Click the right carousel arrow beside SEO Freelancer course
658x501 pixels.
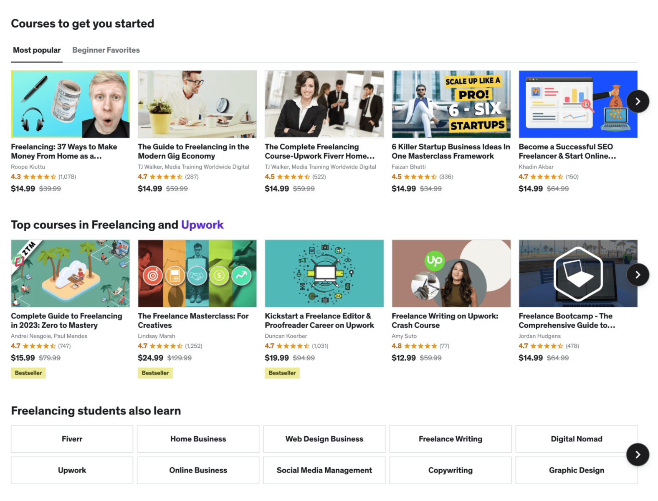click(638, 101)
